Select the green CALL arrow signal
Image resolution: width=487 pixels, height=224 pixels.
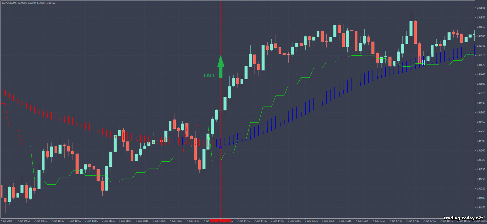tap(221, 67)
